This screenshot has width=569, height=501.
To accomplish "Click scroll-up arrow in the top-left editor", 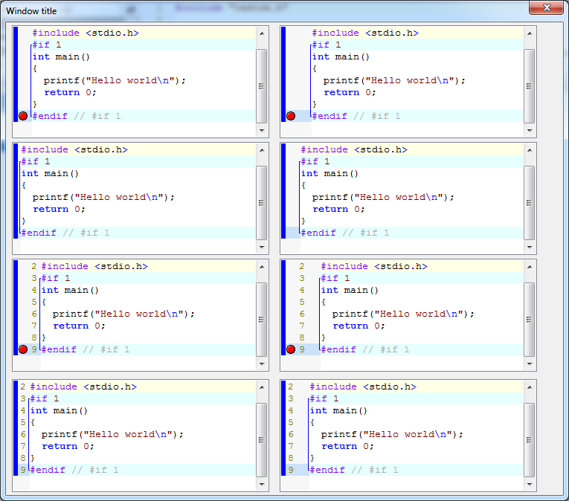I will 261,33.
